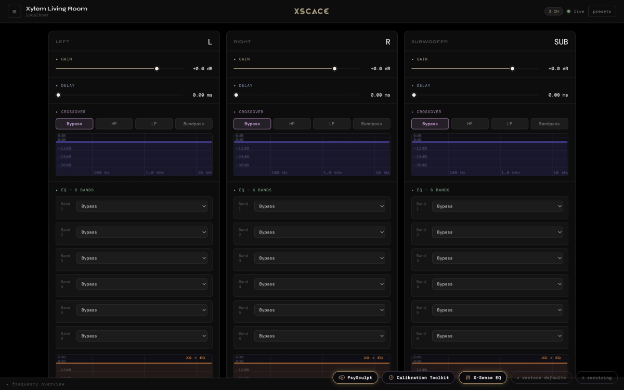Select Bypass crossover on RIGHT channel
Viewport: 624px width, 390px height.
click(x=252, y=124)
